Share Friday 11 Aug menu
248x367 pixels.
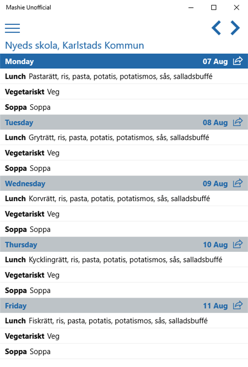tap(238, 305)
